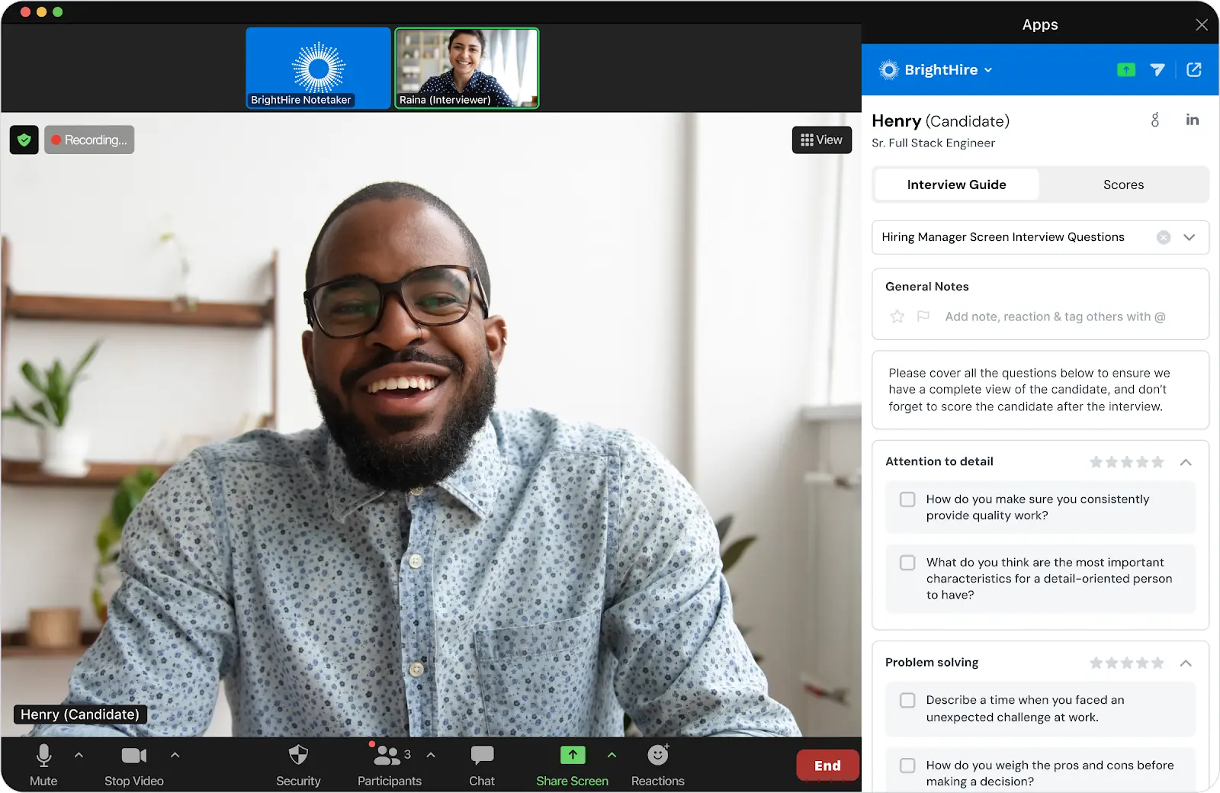
Task: Open the Reactions emoji icon
Action: click(x=657, y=756)
